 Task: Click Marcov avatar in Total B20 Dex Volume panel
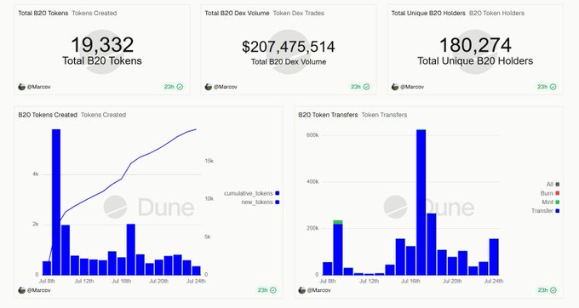tap(209, 87)
